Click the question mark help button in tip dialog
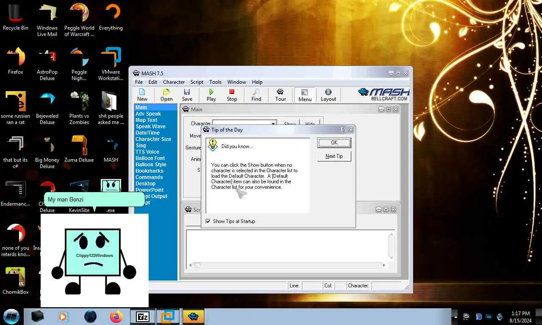Screen dimensions: 542x325 [343, 130]
